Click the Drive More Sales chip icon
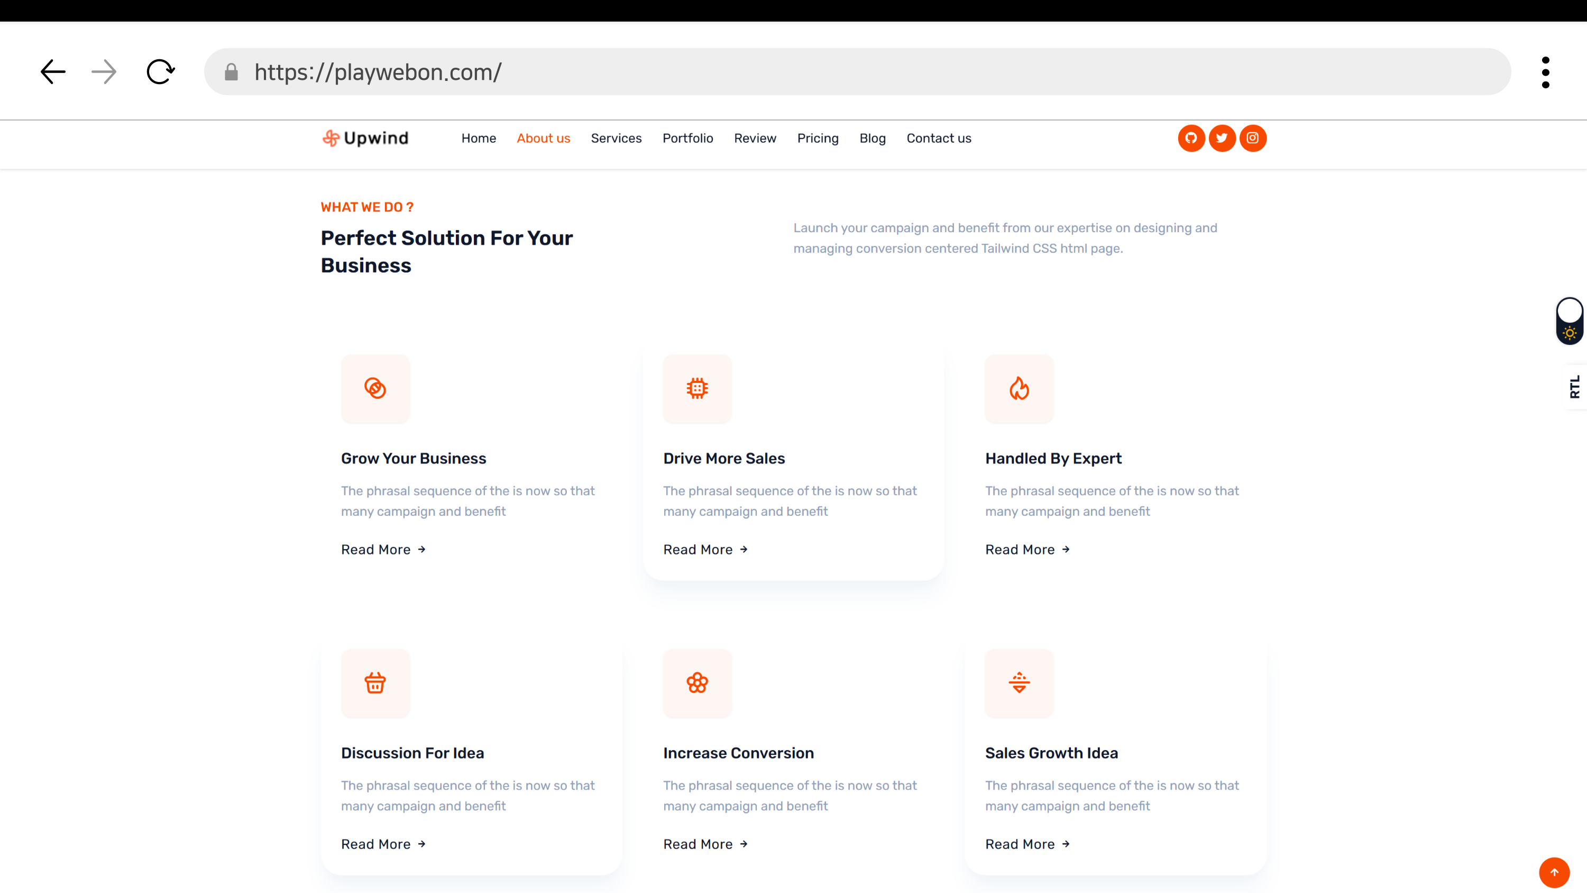The width and height of the screenshot is (1587, 893). pos(697,388)
